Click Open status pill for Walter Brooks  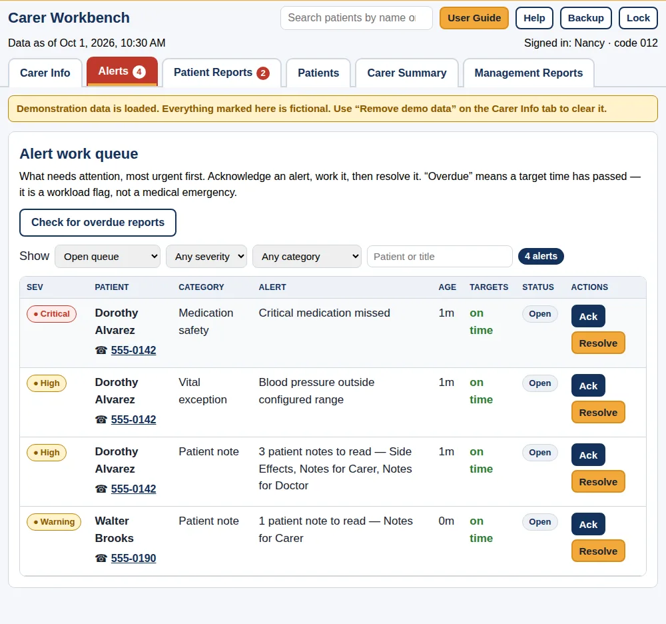pos(539,521)
